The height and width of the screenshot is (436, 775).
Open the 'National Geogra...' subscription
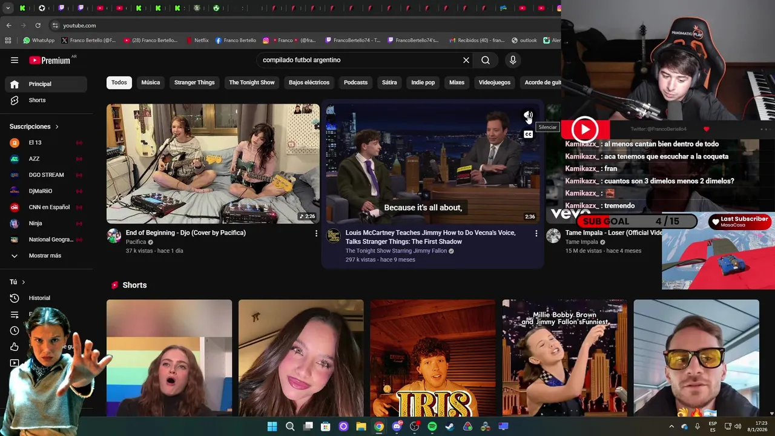coord(46,239)
